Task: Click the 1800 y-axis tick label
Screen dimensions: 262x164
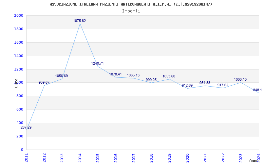Action: pos(19,29)
